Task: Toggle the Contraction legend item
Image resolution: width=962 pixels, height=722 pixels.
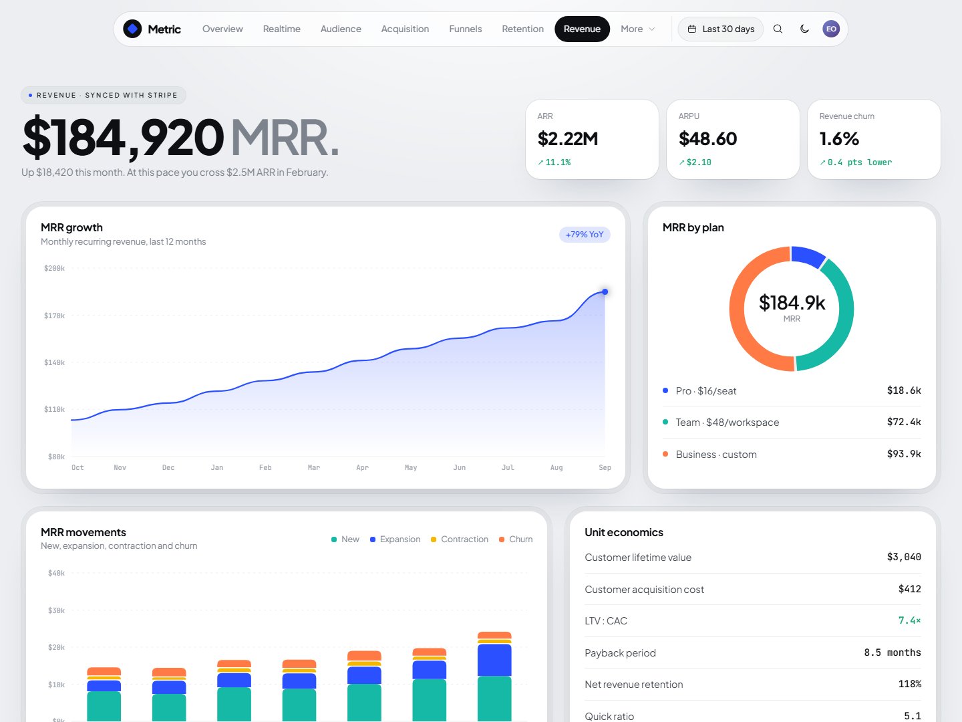Action: (460, 539)
